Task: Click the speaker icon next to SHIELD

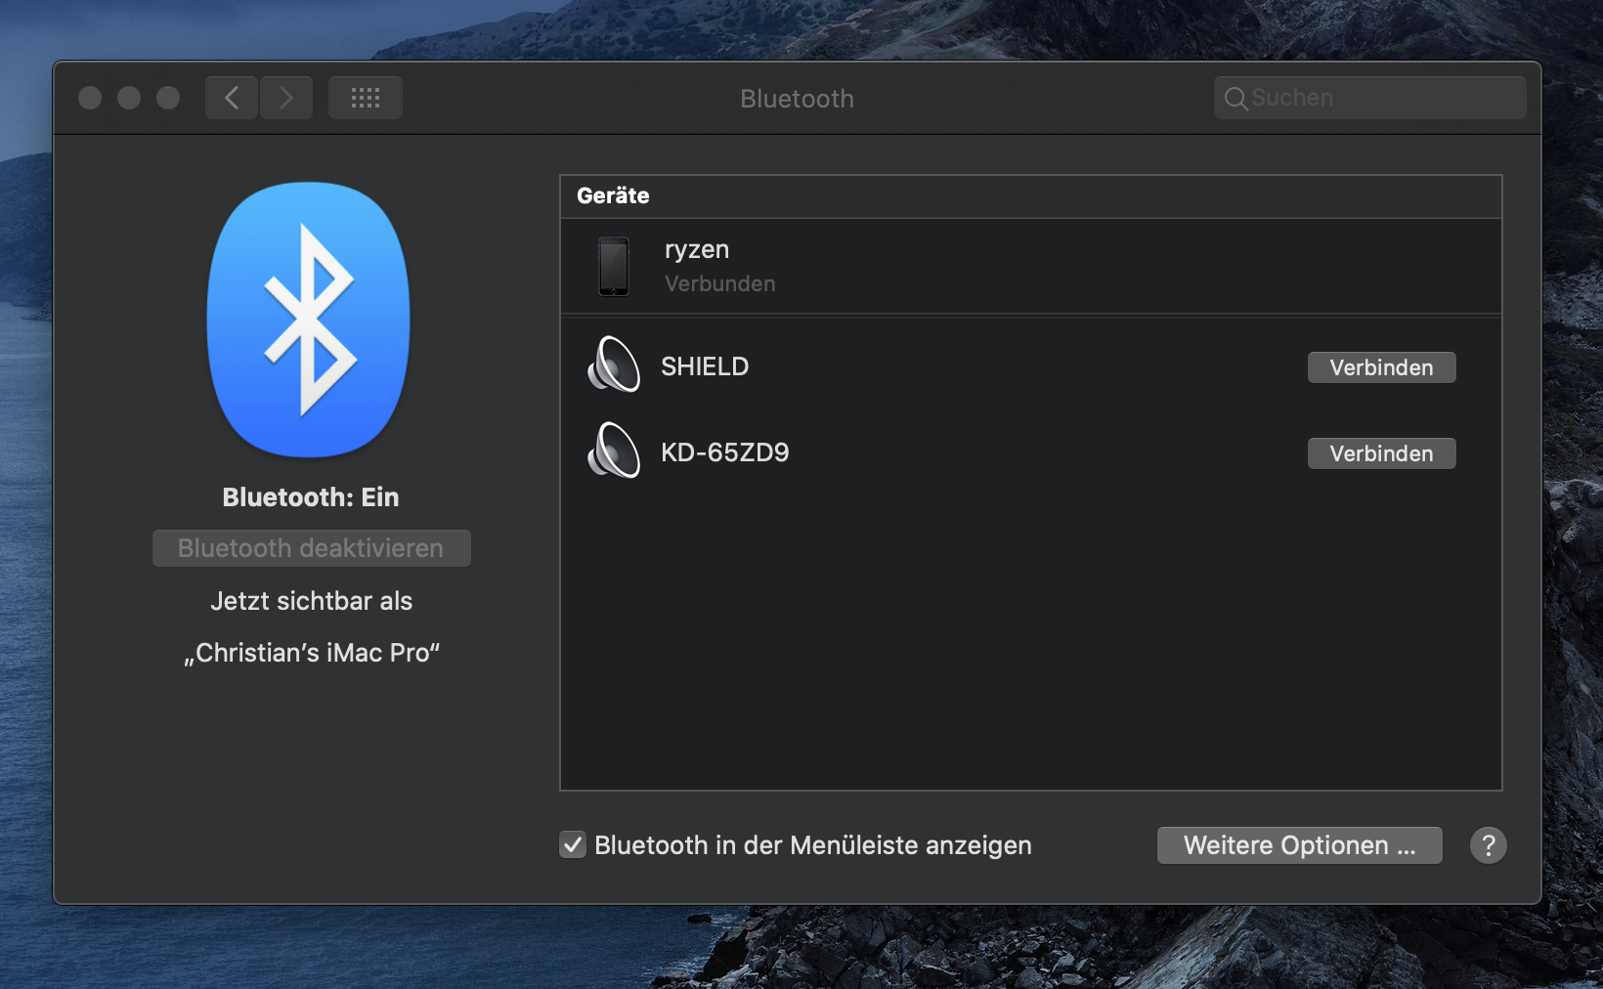Action: point(614,365)
